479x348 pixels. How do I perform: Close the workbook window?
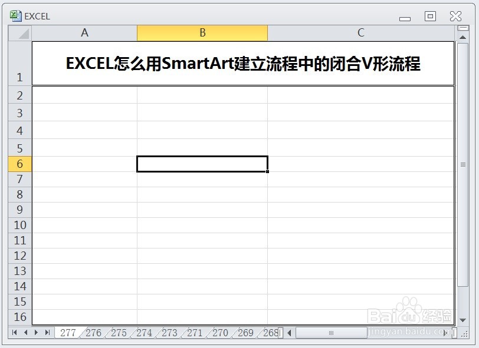[455, 16]
